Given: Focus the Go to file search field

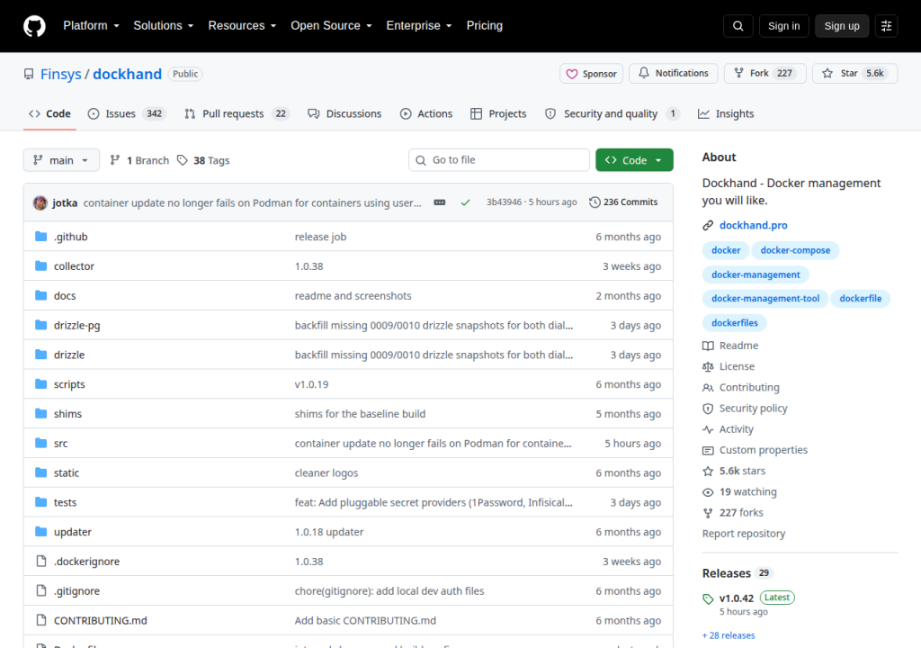Looking at the screenshot, I should click(499, 160).
